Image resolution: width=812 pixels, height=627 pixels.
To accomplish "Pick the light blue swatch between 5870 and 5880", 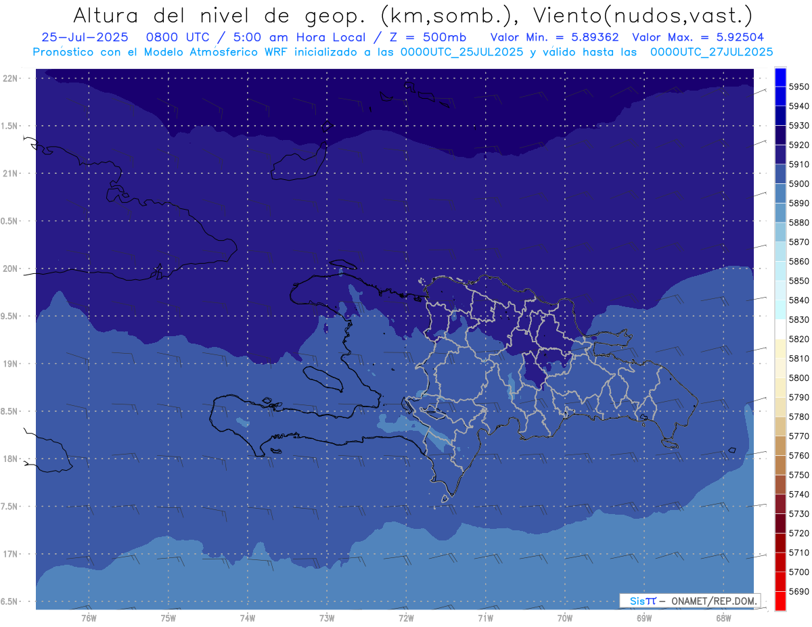I will [780, 232].
